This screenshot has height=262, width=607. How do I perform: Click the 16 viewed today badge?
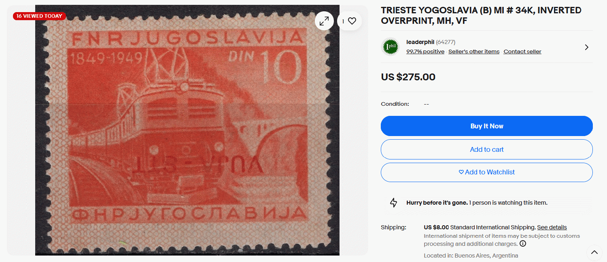click(x=39, y=16)
